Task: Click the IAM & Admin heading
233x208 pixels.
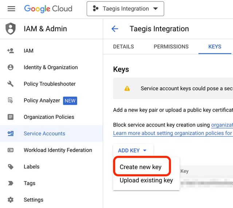Action: [x=45, y=29]
